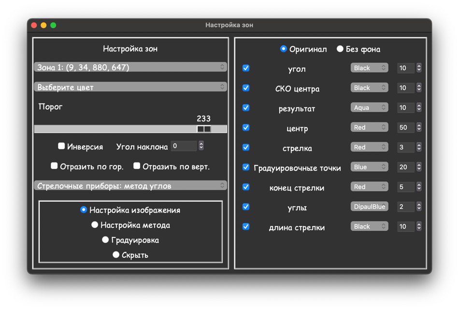The height and width of the screenshot is (310, 459).
Task: Open the Зона 1 zone selection dropdown
Action: pyautogui.click(x=130, y=67)
